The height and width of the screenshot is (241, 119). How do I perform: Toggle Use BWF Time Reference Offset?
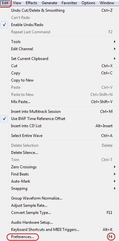[x=62, y=119]
